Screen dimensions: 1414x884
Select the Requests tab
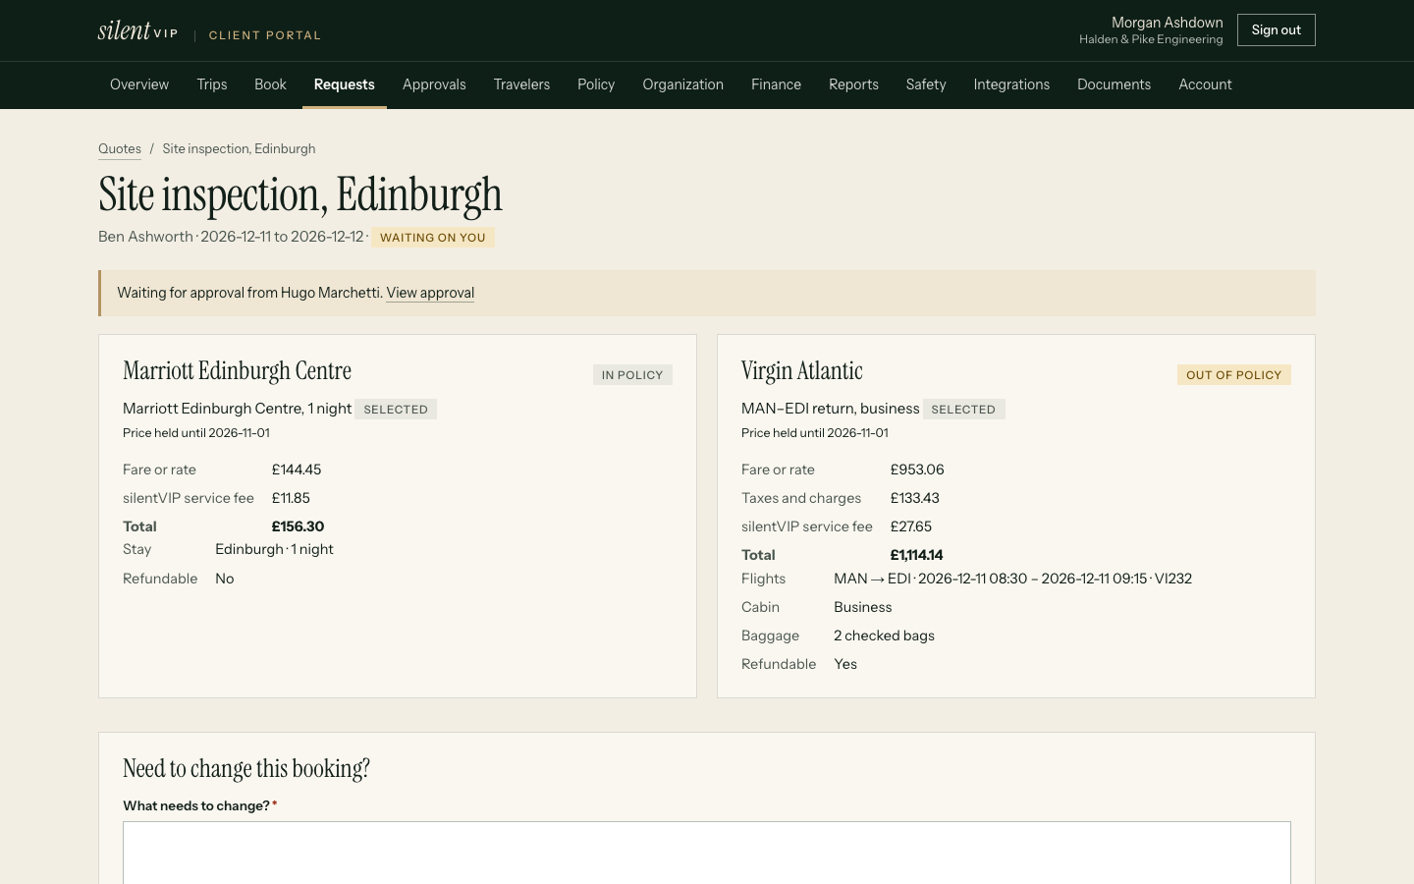[345, 84]
